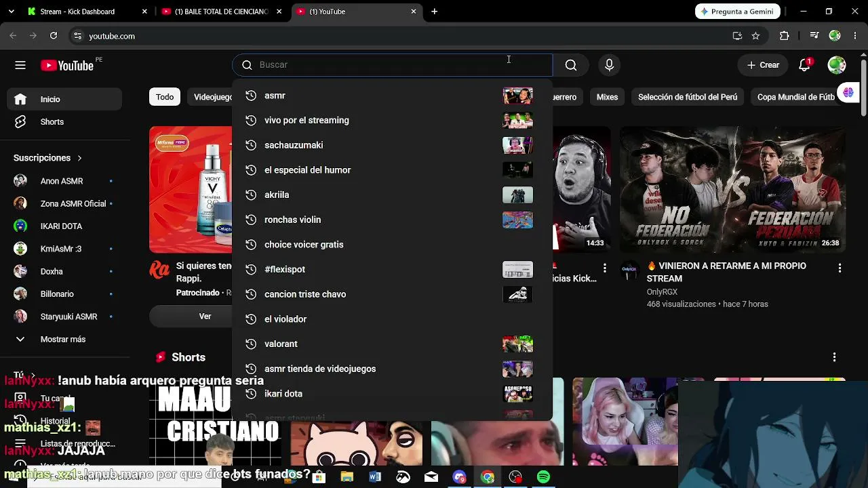Select 'choice voicer gratis' suggestion
Screen dimensions: 868x488
click(x=392, y=245)
